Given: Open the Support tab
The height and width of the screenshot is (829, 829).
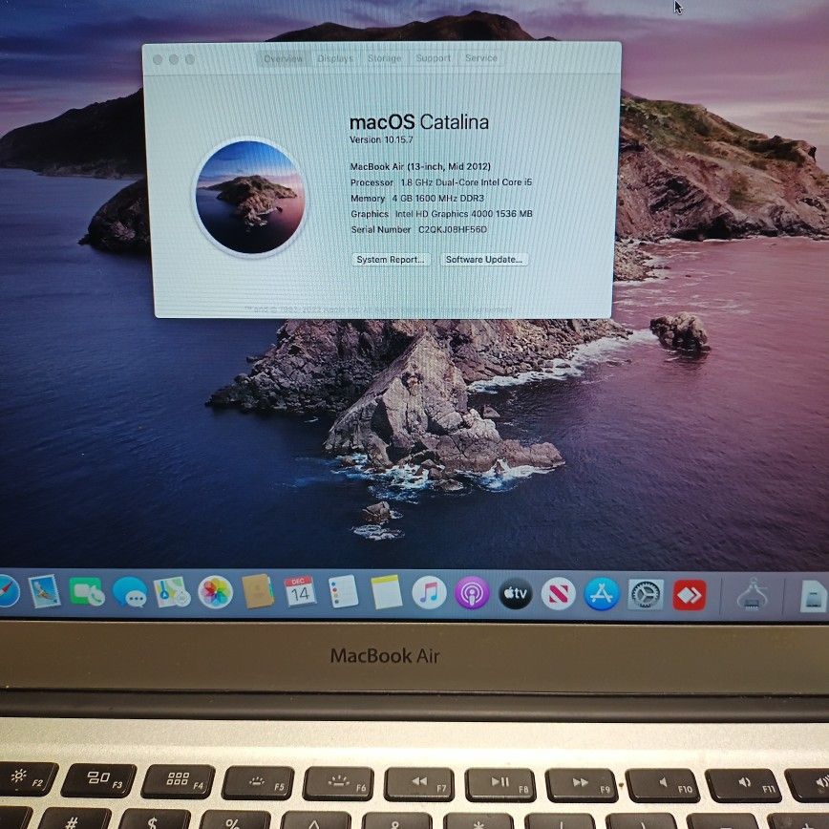Looking at the screenshot, I should [x=433, y=57].
